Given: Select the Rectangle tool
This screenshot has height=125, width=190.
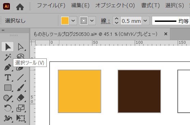Looking at the screenshot, I should (8, 88).
